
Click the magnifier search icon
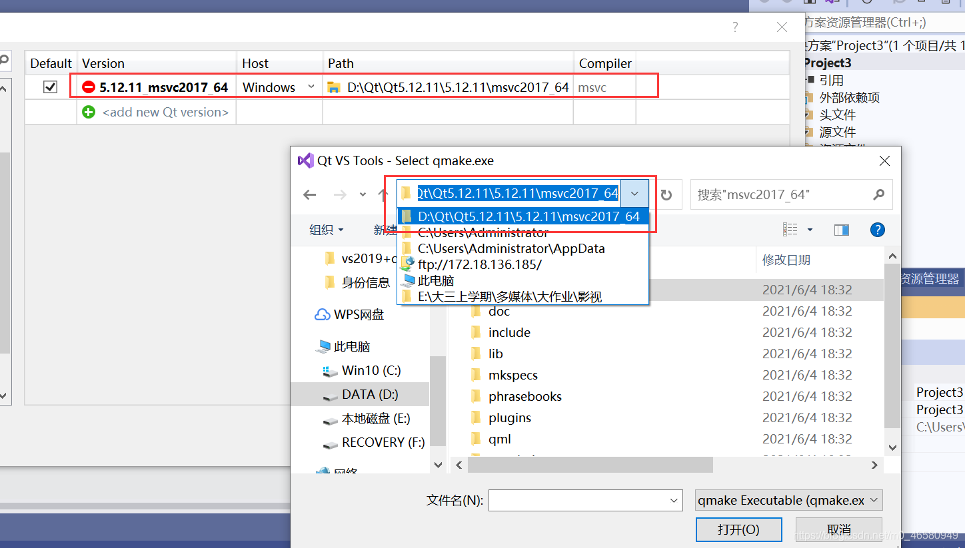[x=879, y=194]
